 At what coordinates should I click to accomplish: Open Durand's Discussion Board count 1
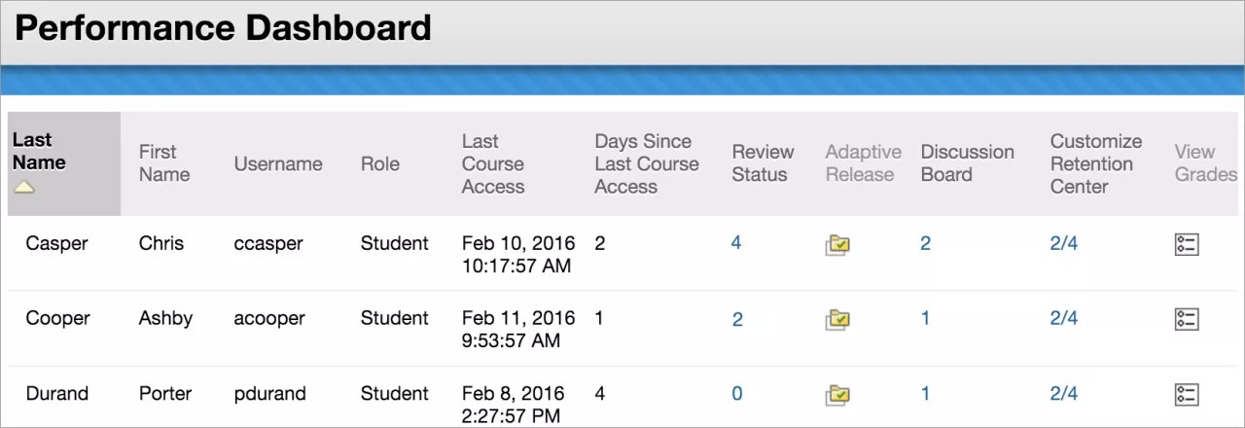pyautogui.click(x=925, y=394)
